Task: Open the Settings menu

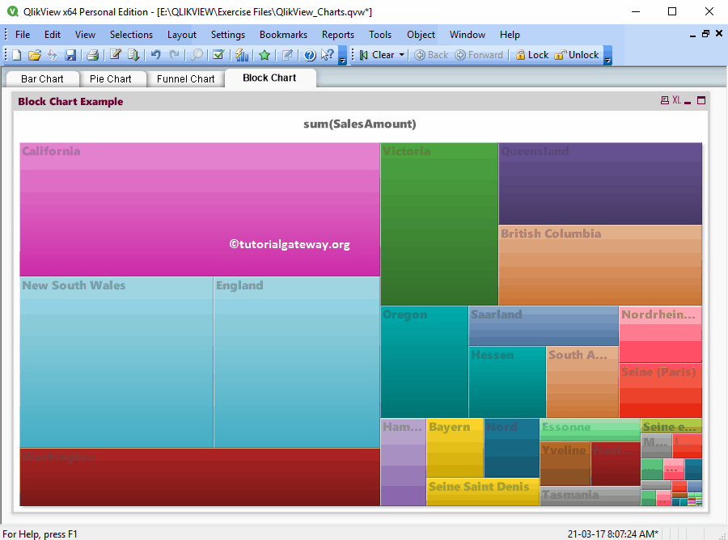Action: coord(227,35)
